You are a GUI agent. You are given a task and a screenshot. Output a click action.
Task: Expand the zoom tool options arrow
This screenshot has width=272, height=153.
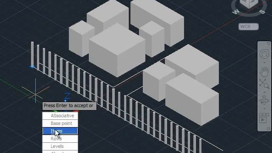tap(264, 92)
